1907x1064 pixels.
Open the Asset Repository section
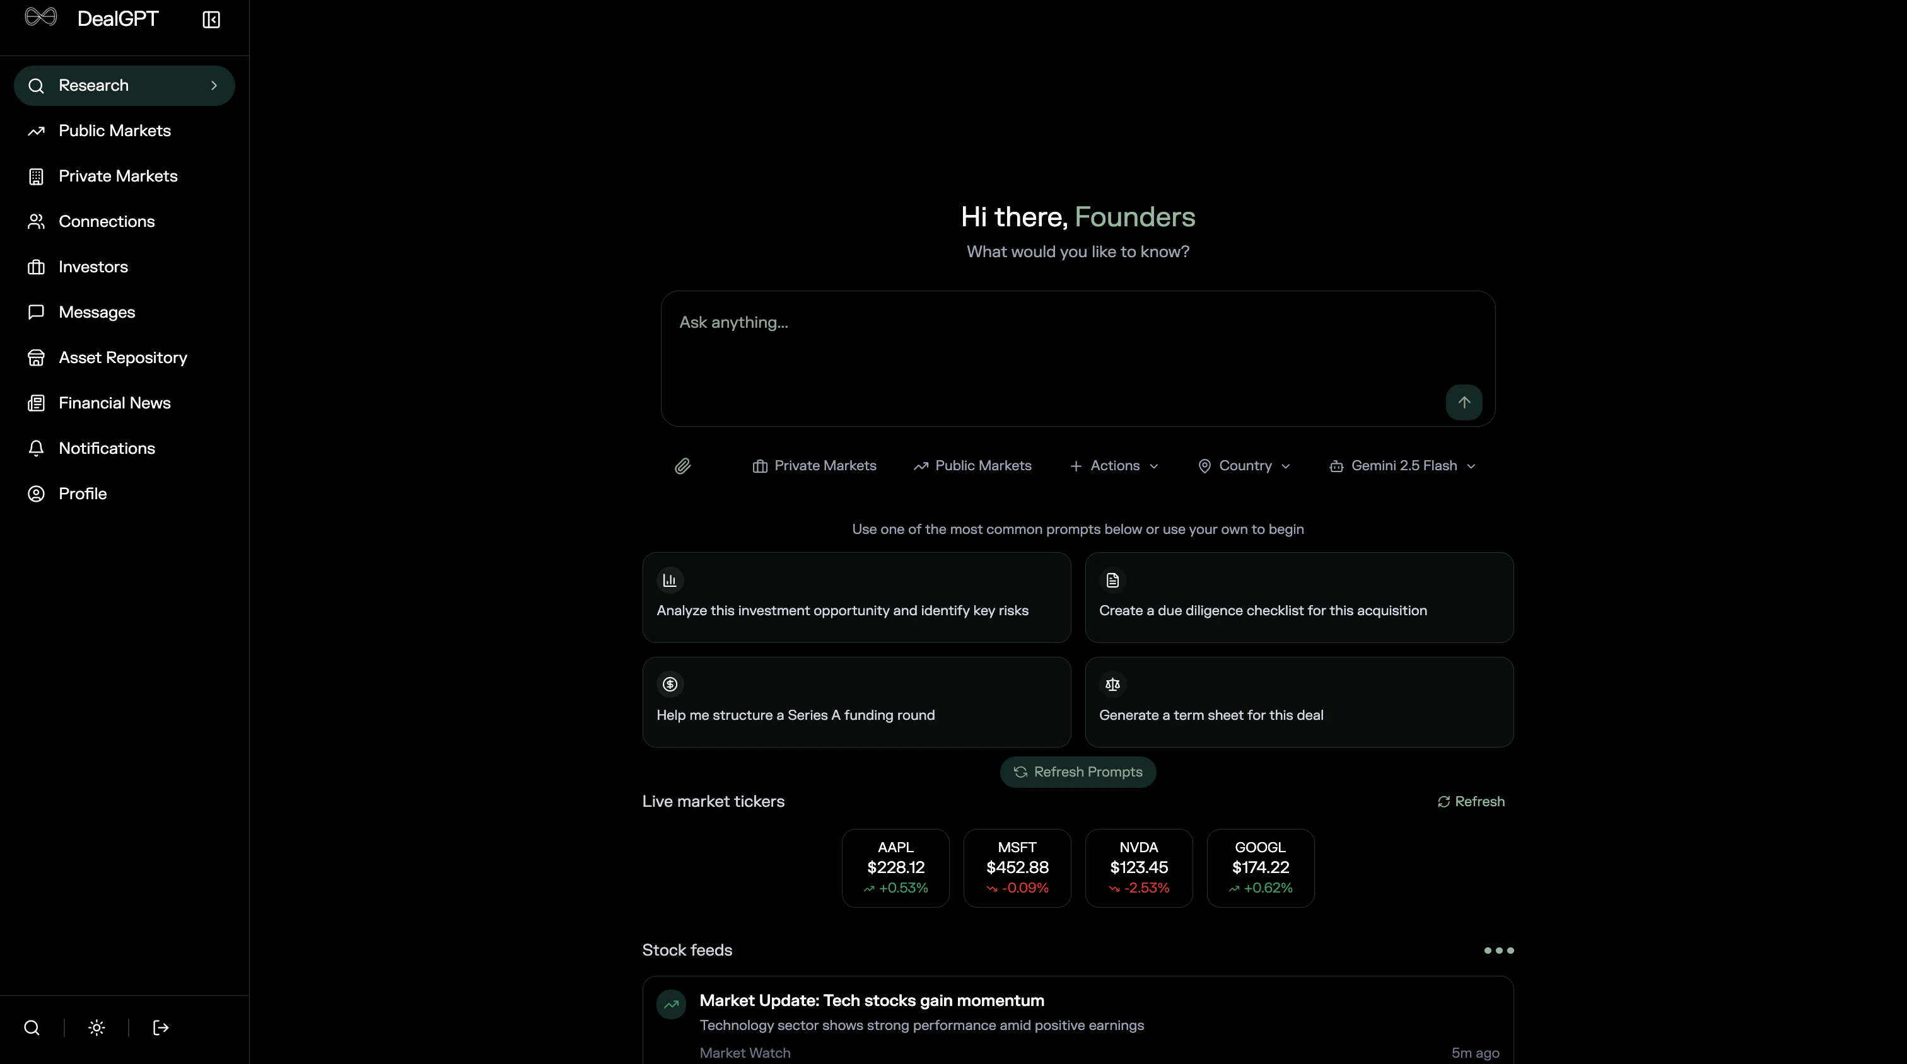pyautogui.click(x=123, y=357)
